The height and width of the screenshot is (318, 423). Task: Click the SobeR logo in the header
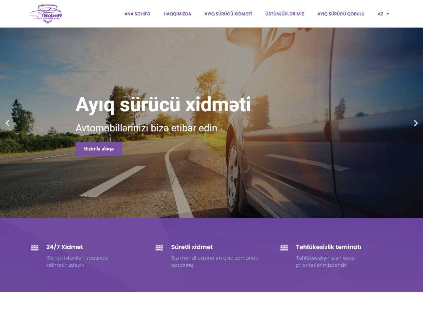tap(46, 14)
